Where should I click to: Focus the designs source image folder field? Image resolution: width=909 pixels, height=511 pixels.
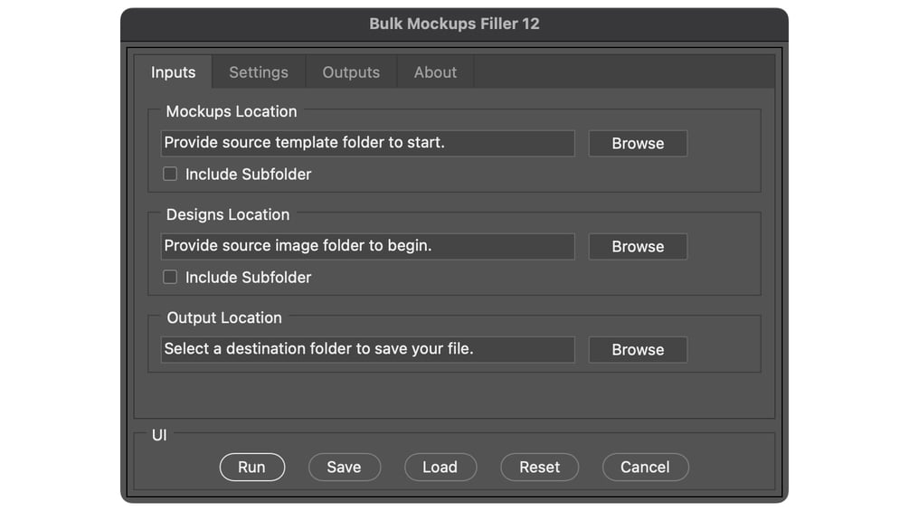(367, 246)
